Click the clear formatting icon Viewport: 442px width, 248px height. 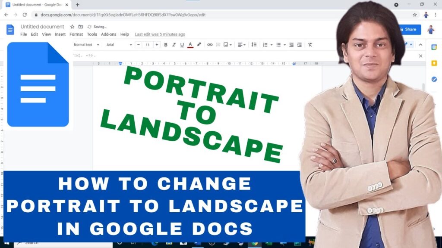point(310,45)
